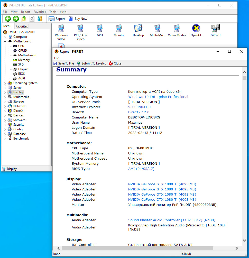Viewport: 249px width, 258px height.
Task: Select the Software tree item
Action: coord(19,120)
